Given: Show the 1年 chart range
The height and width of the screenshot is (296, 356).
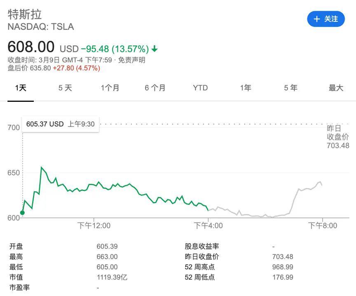Looking at the screenshot, I should pos(246,88).
